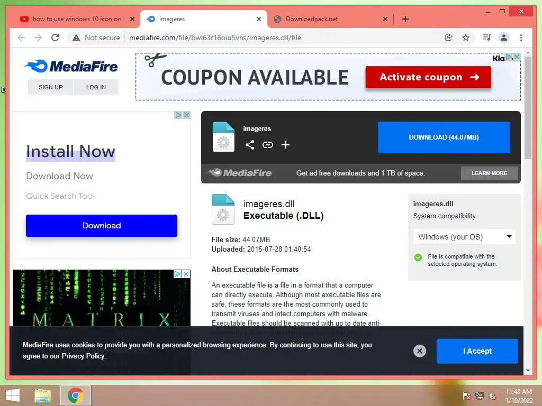
Task: Click the plus icon to save file
Action: tap(285, 145)
